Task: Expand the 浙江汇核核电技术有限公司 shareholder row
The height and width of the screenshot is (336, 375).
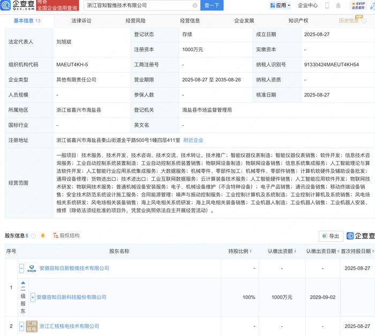Action: click(x=21, y=326)
